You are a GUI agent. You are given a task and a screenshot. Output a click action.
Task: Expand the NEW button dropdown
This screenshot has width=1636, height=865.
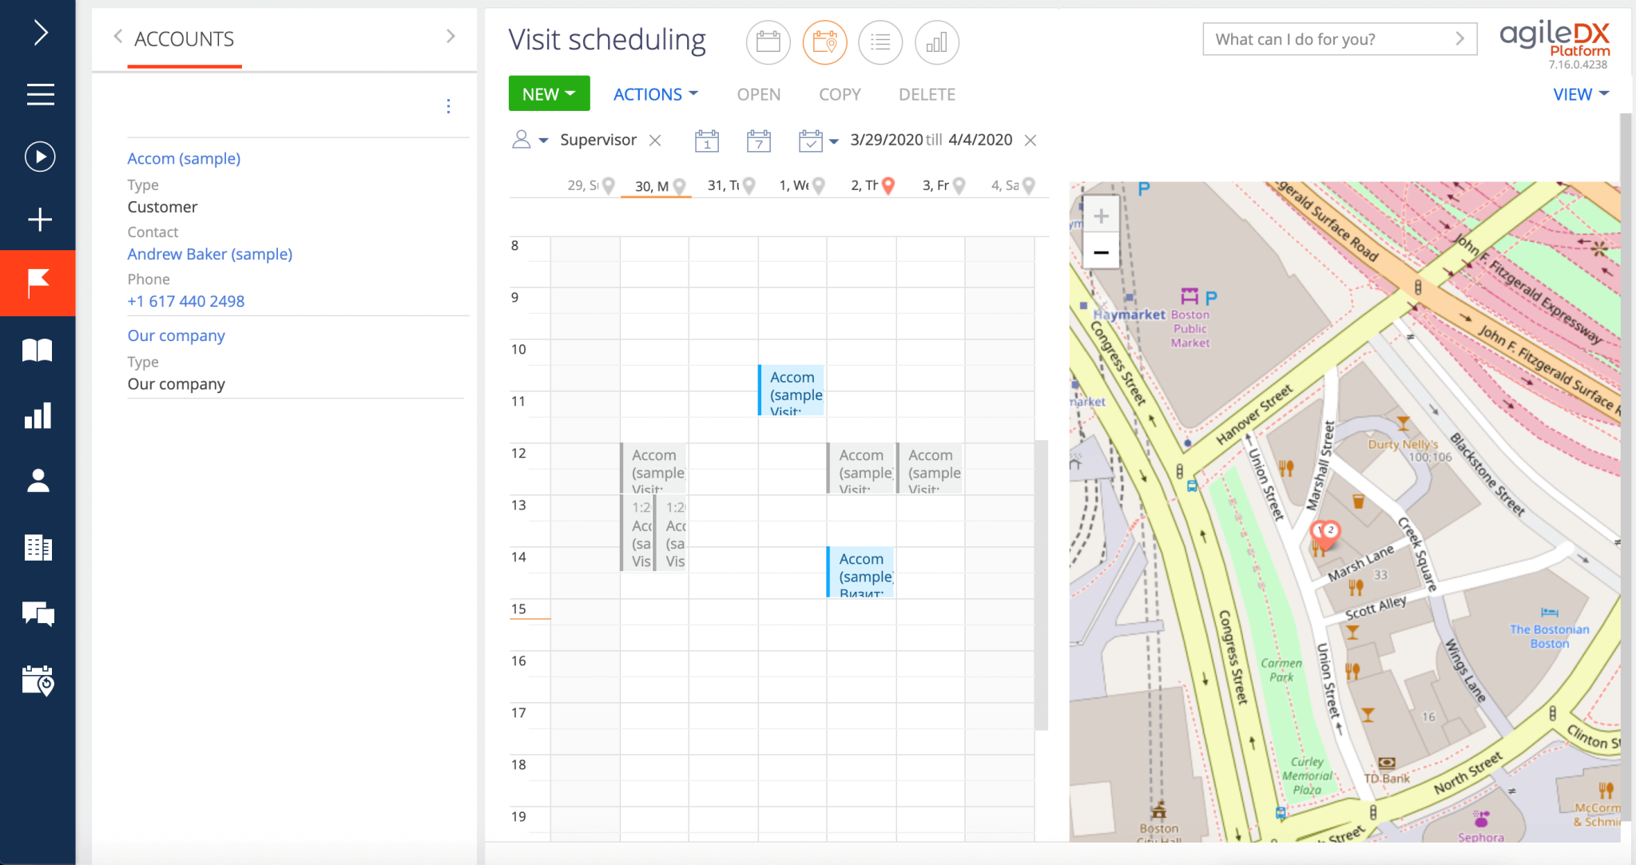[x=549, y=94]
